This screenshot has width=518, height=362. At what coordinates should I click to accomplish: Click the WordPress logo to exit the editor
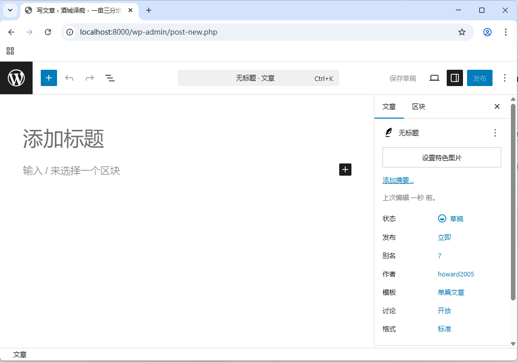coord(16,77)
